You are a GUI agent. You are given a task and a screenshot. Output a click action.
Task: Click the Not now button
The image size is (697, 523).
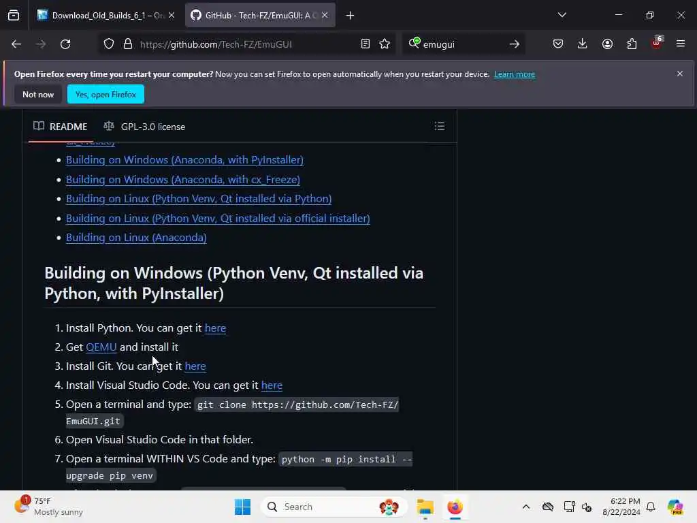pos(38,94)
